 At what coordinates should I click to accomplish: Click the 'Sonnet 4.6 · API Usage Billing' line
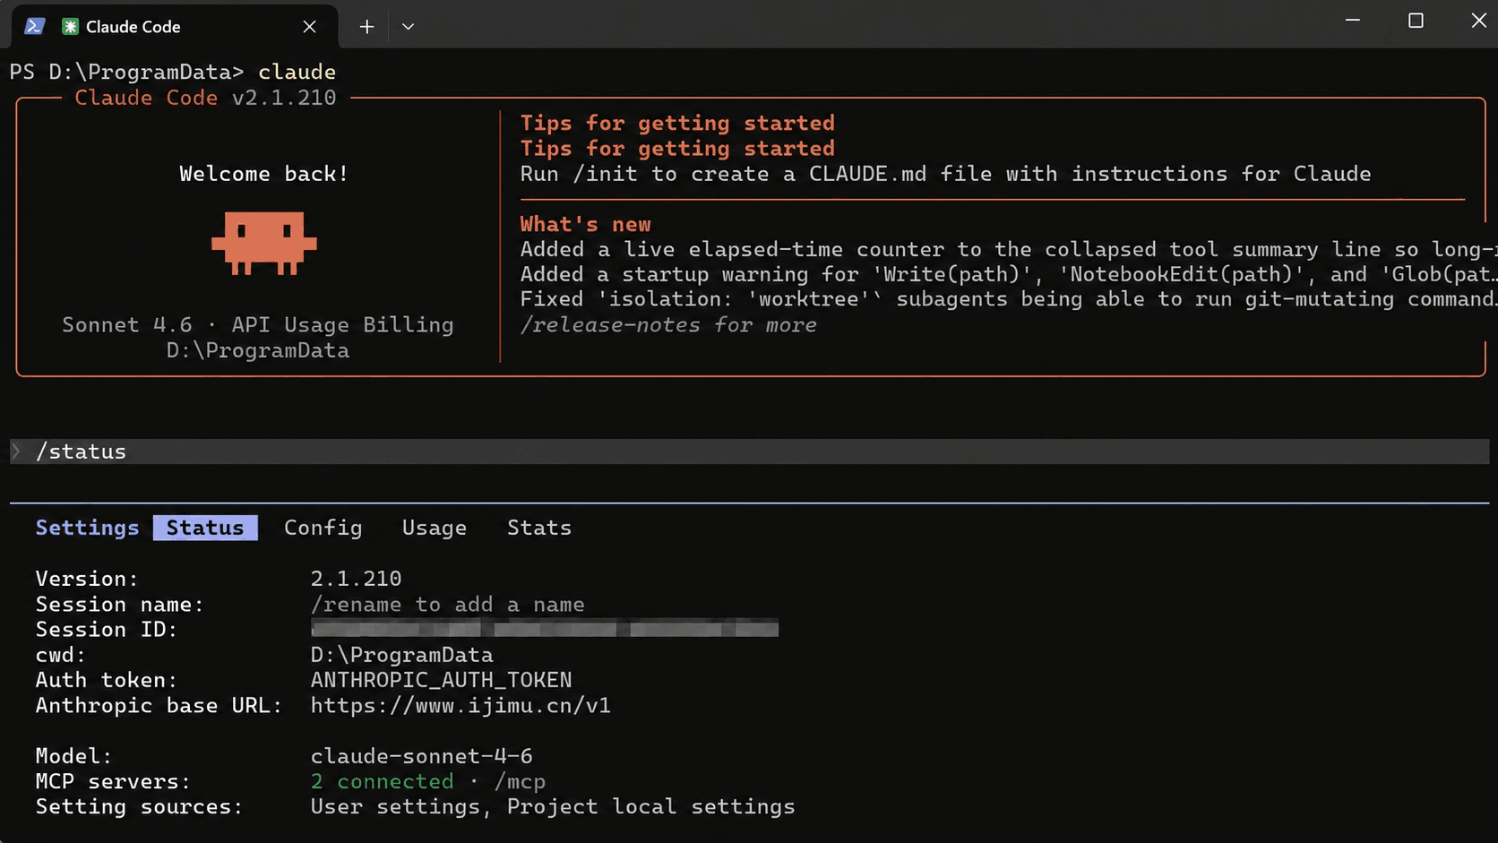click(258, 324)
